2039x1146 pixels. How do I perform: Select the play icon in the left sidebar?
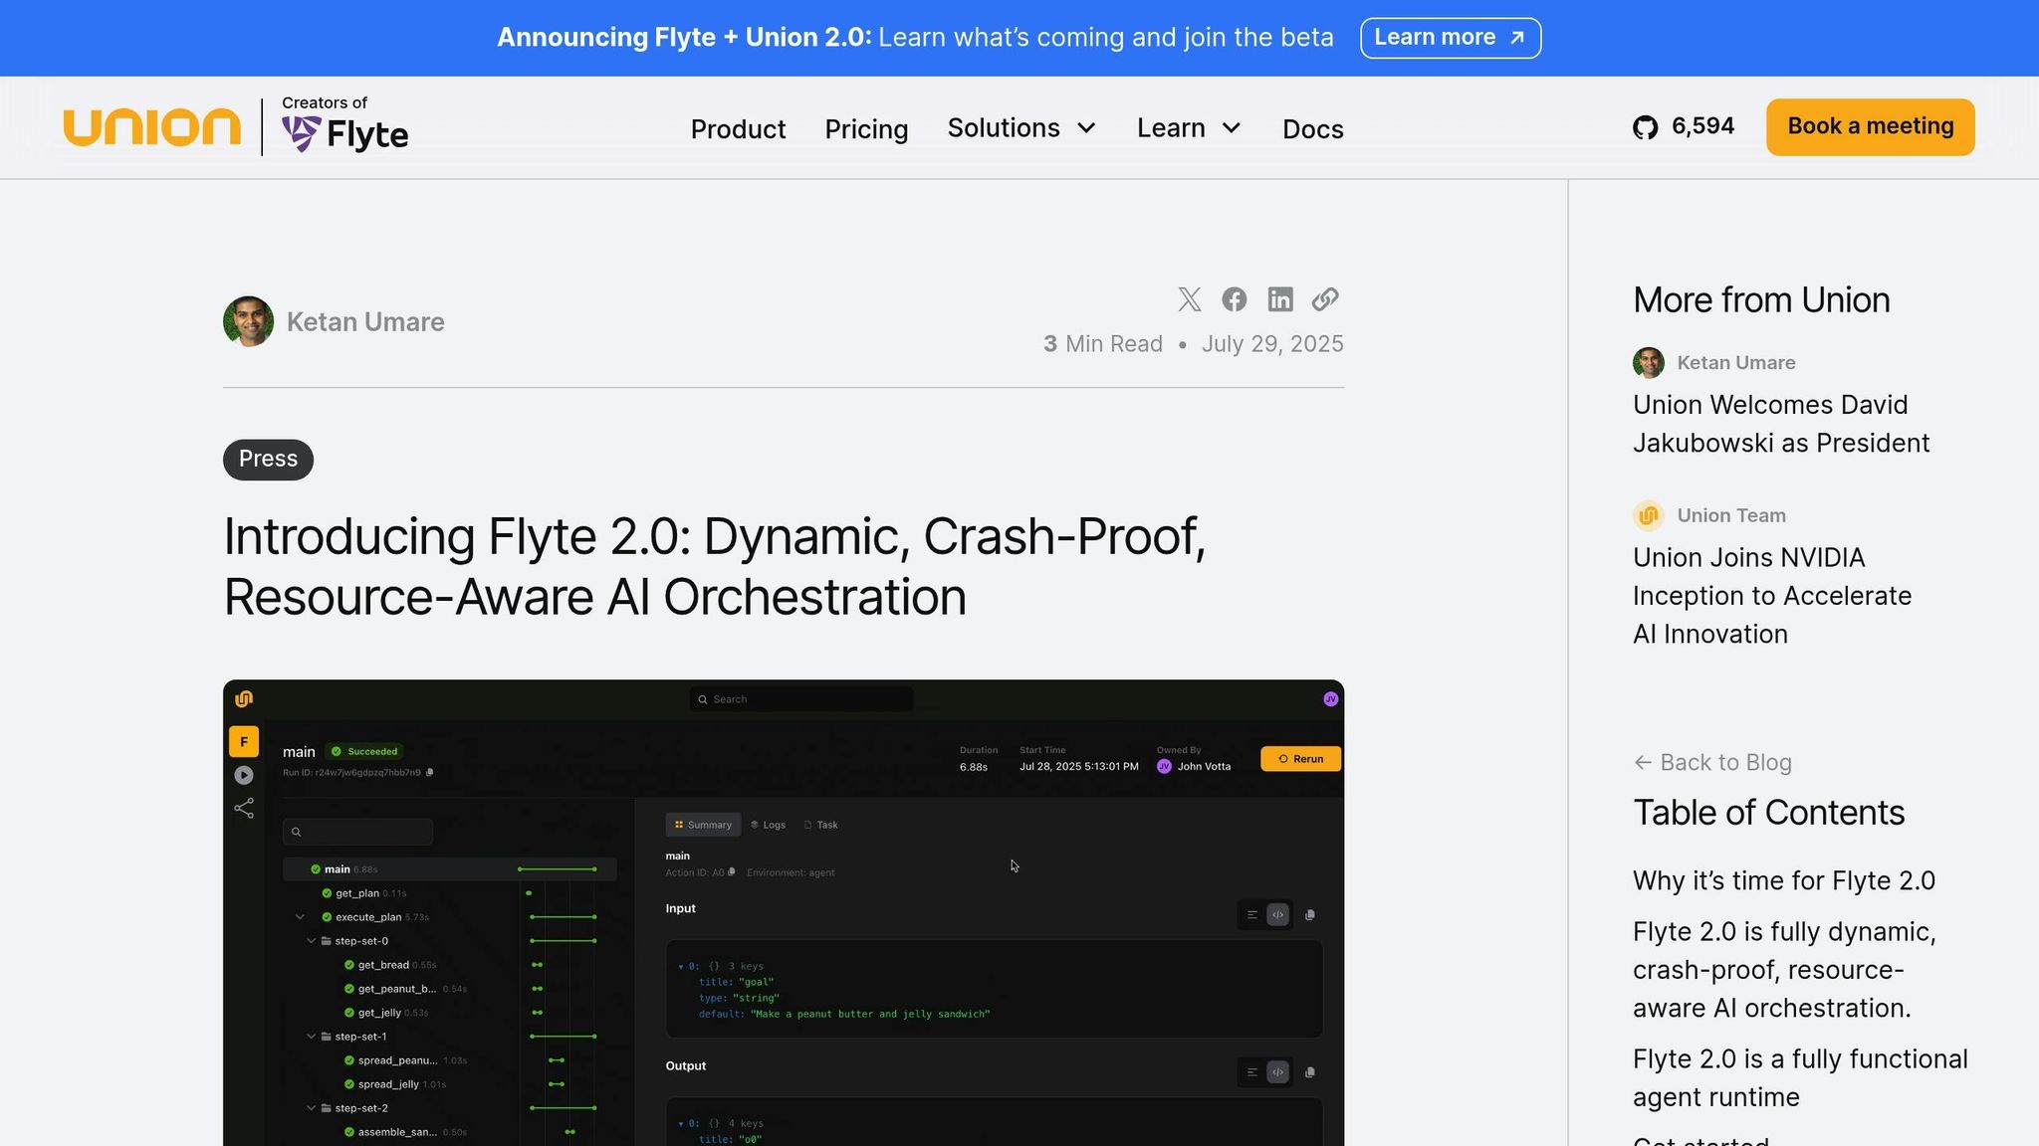pos(244,775)
